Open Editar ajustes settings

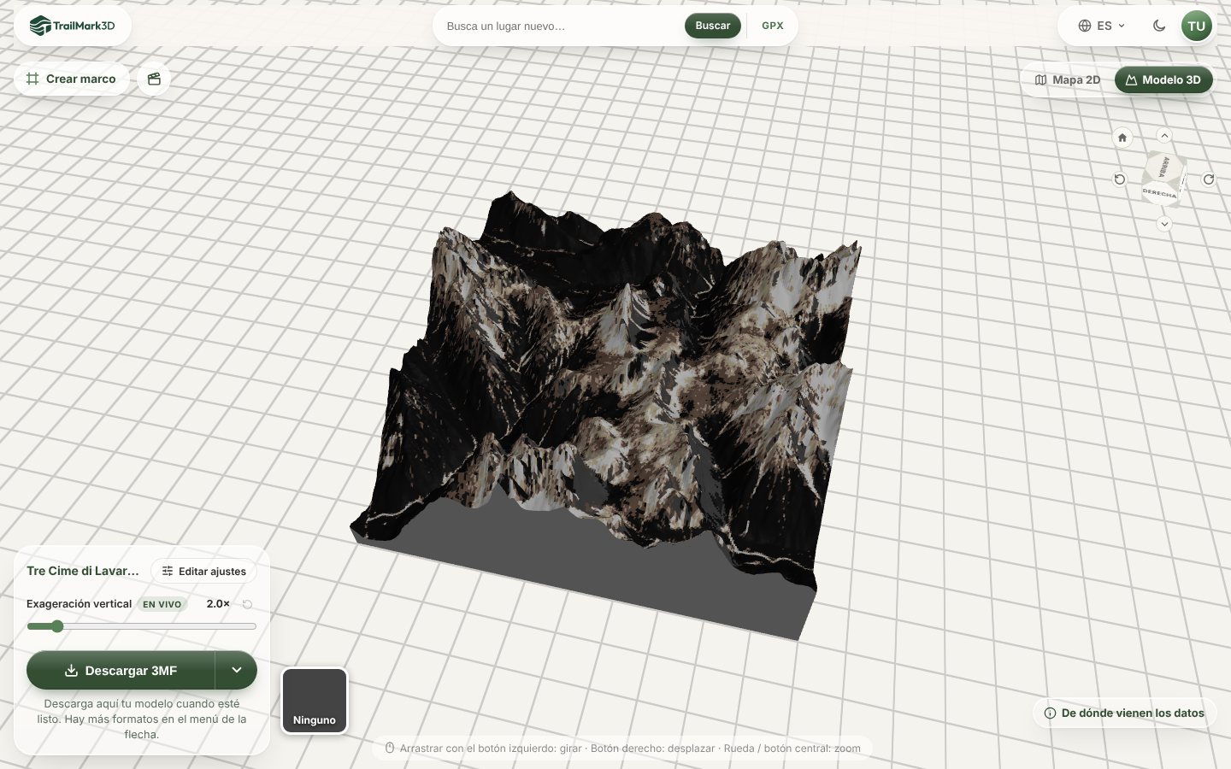204,571
